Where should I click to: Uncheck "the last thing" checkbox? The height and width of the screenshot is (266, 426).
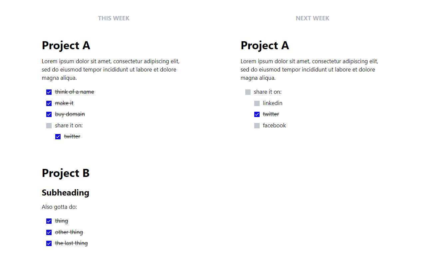pos(49,243)
